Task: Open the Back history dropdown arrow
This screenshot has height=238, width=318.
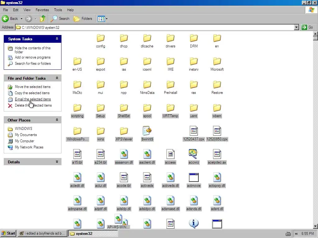Action: point(21,19)
